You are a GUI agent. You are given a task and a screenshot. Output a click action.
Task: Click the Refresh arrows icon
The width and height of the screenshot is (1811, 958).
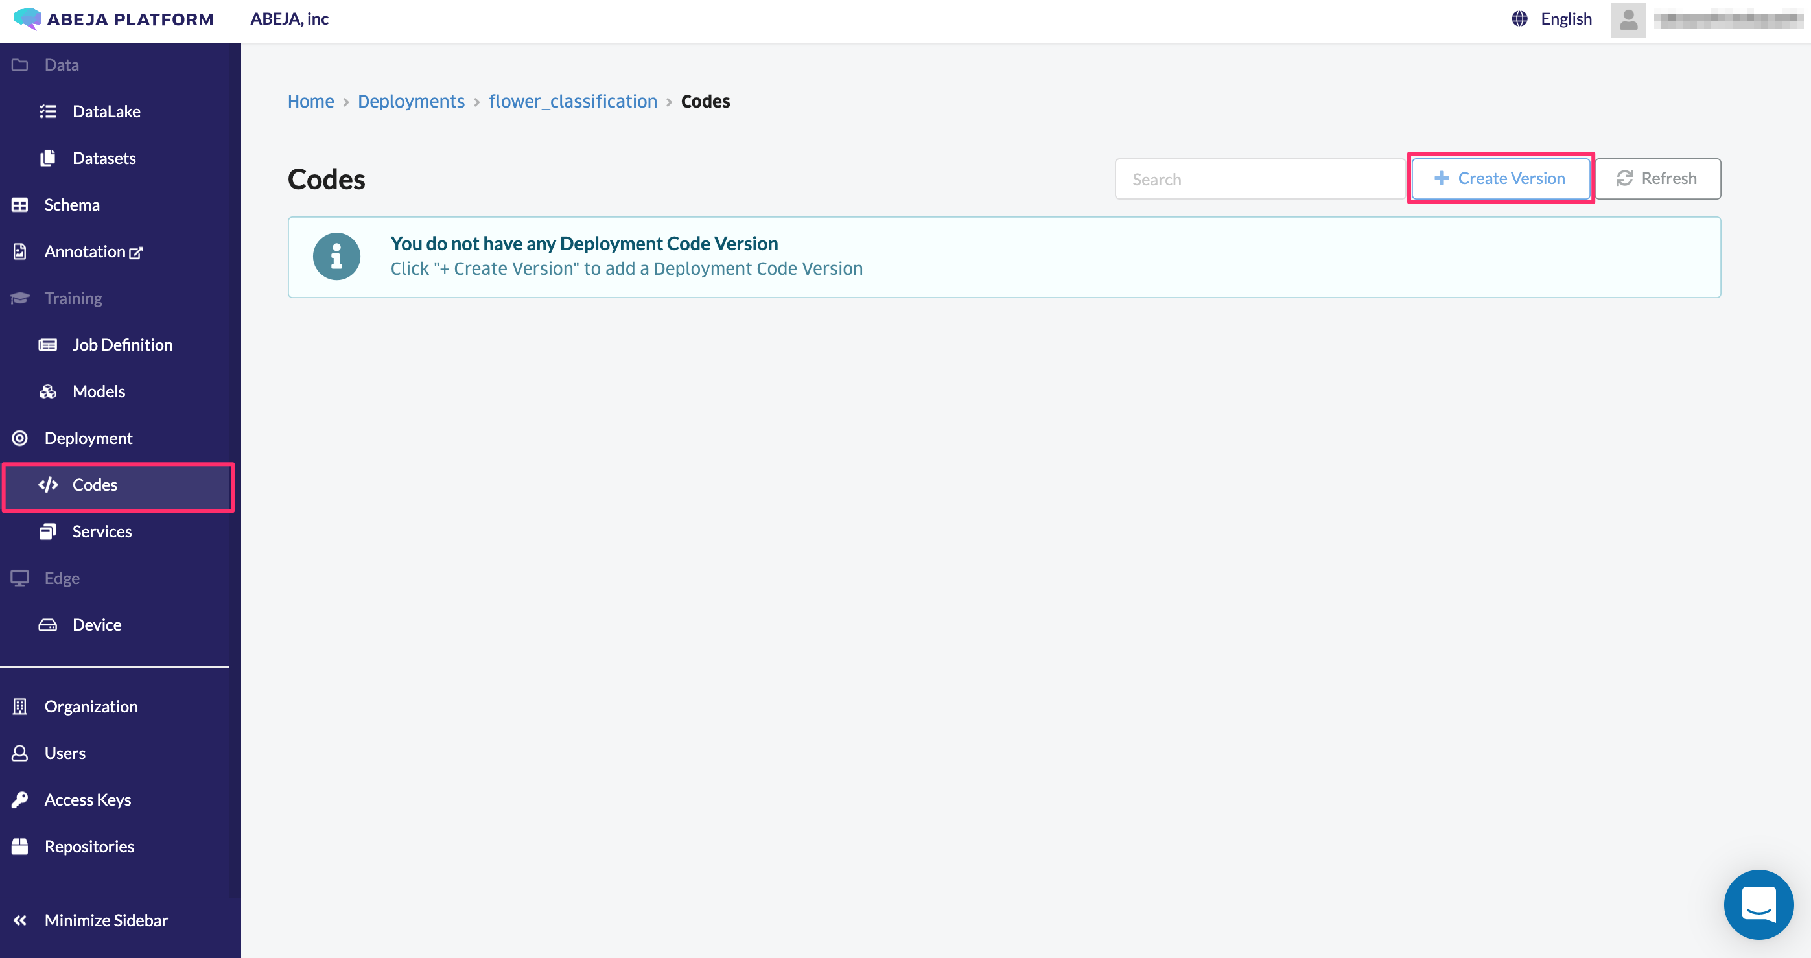coord(1624,178)
